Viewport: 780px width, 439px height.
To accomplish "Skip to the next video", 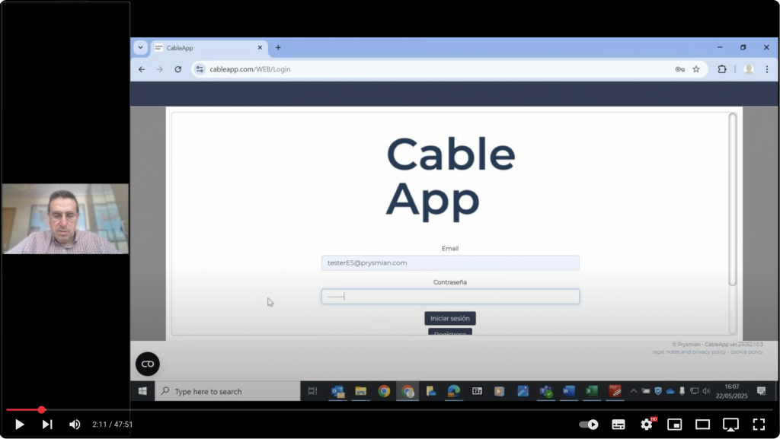I will (x=46, y=424).
